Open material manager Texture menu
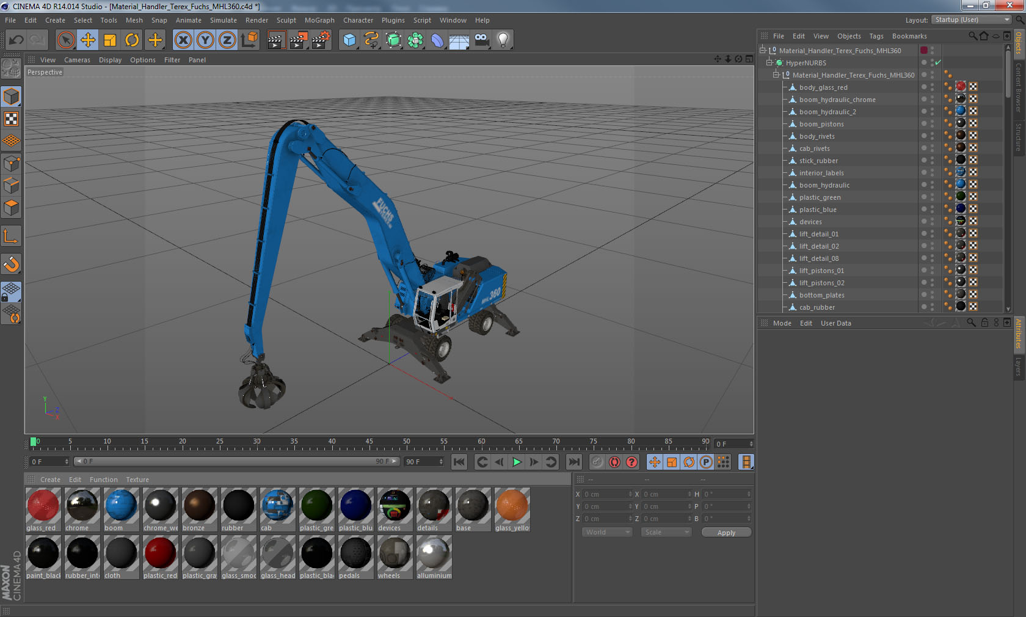Screen dimensions: 1026x617 [x=137, y=480]
